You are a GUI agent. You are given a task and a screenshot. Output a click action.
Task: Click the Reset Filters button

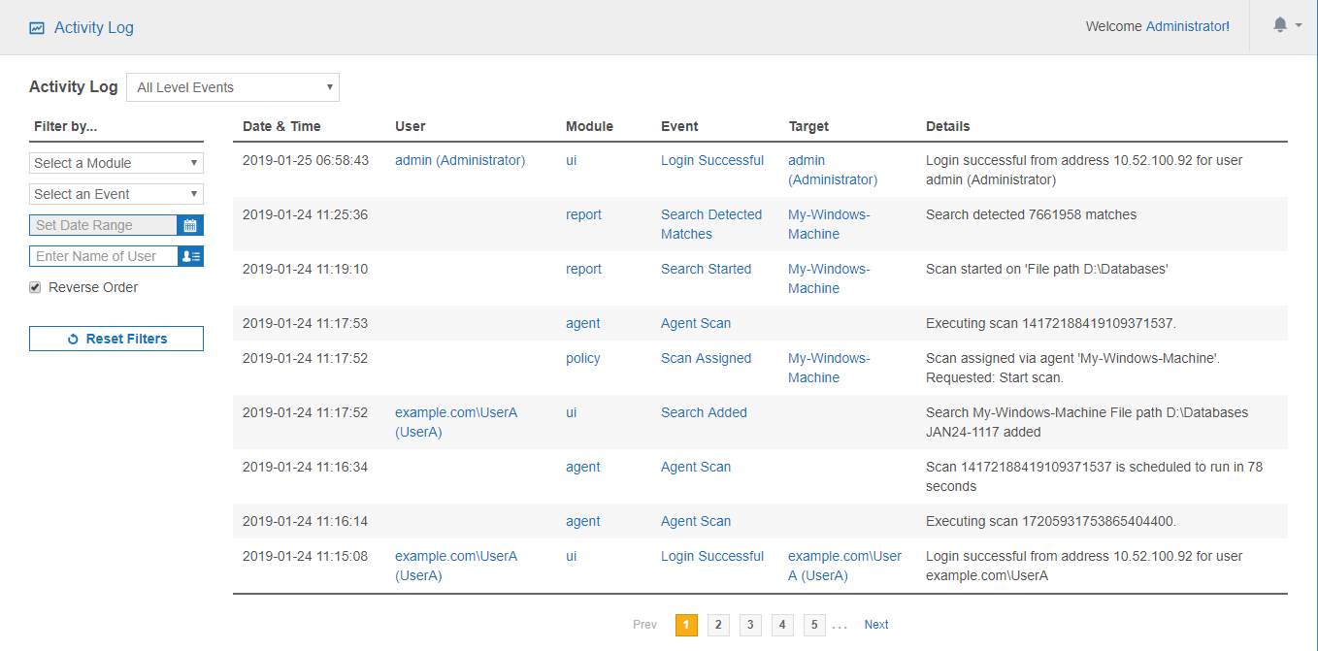116,339
